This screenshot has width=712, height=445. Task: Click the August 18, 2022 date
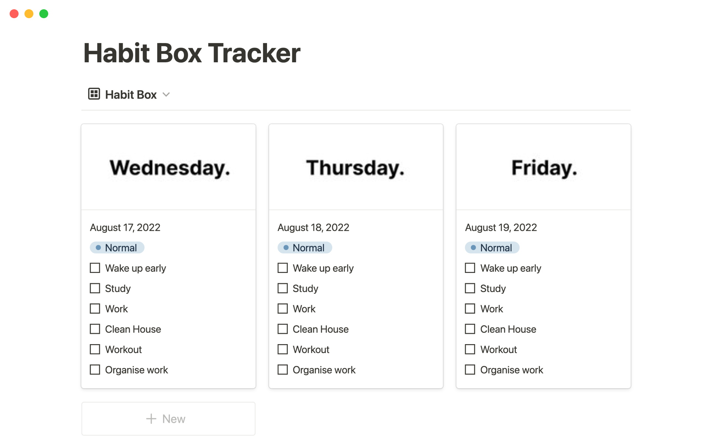(x=313, y=227)
